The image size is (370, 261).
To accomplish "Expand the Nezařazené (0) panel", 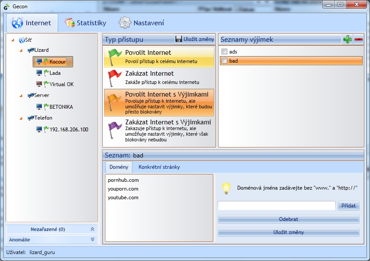I will click(52, 229).
